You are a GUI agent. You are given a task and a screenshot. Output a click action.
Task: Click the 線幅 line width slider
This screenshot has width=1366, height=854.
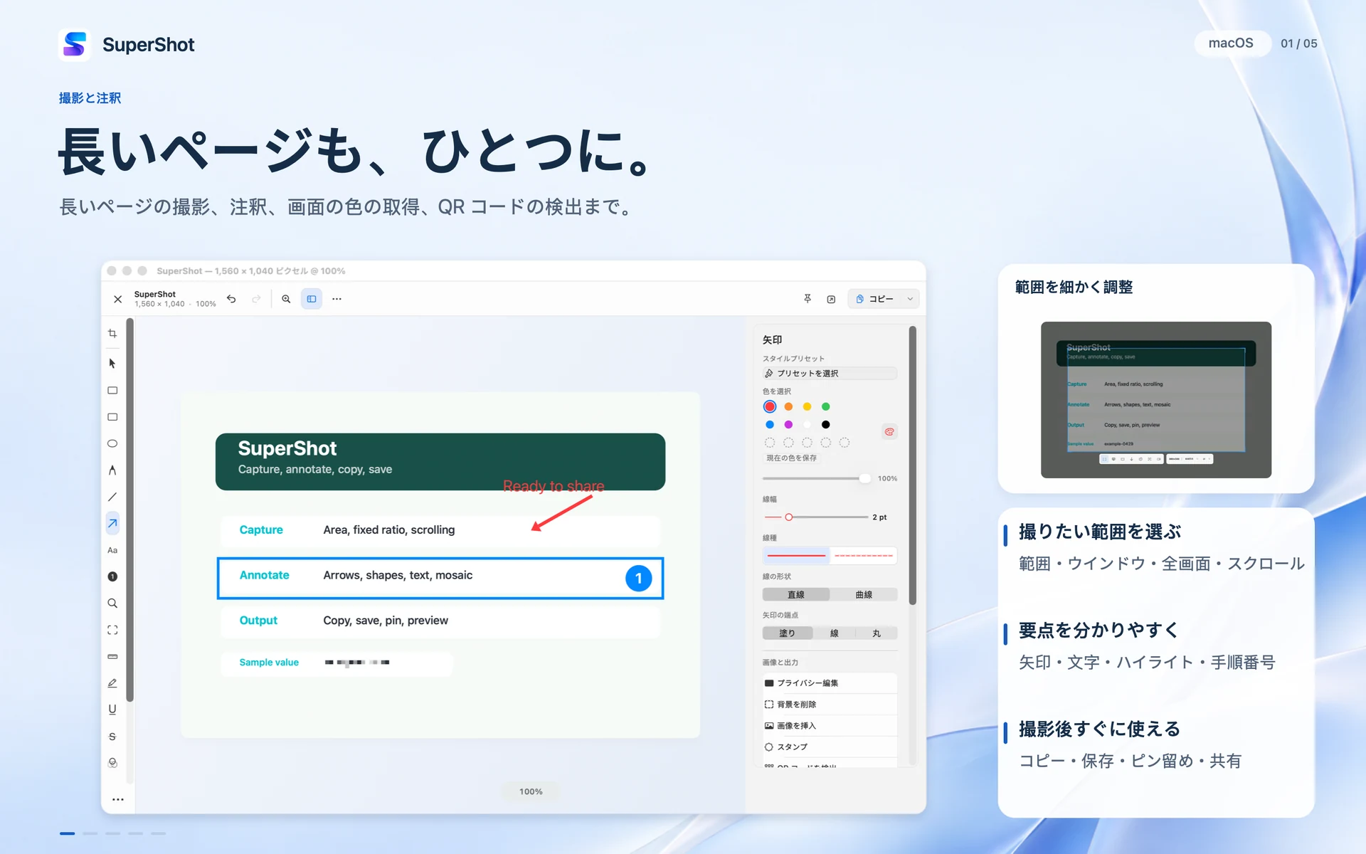pos(815,517)
